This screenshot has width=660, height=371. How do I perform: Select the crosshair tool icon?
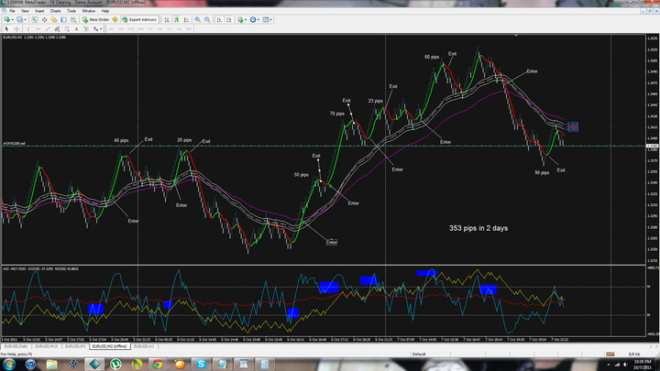(x=18, y=27)
